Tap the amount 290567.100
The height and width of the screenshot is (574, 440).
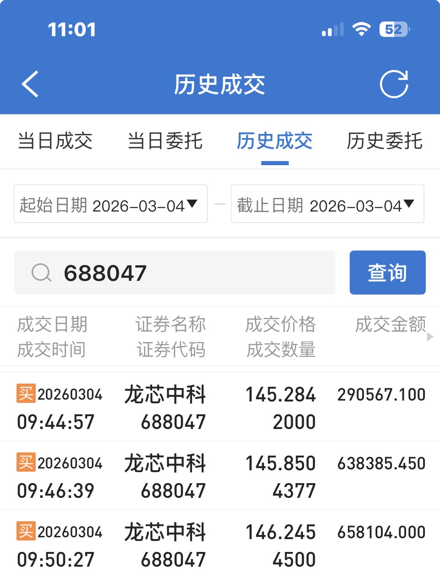tap(382, 395)
